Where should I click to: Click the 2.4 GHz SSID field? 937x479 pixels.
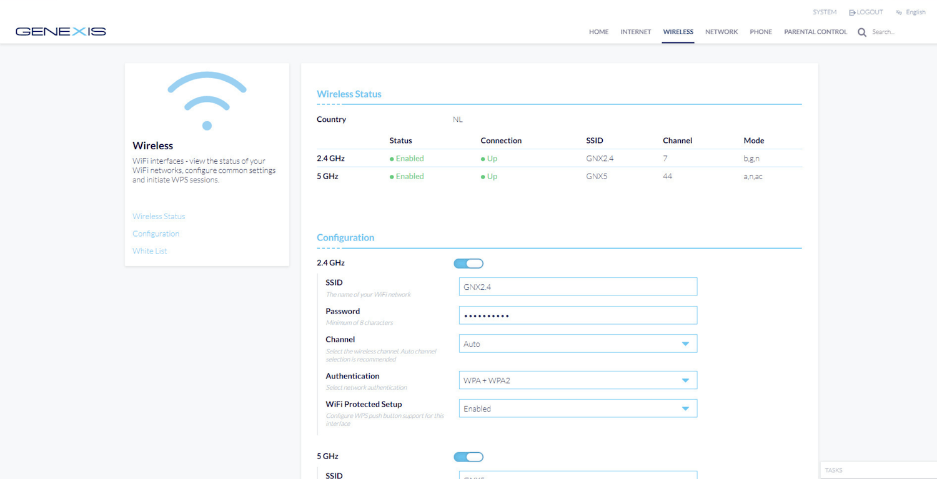[x=578, y=287]
